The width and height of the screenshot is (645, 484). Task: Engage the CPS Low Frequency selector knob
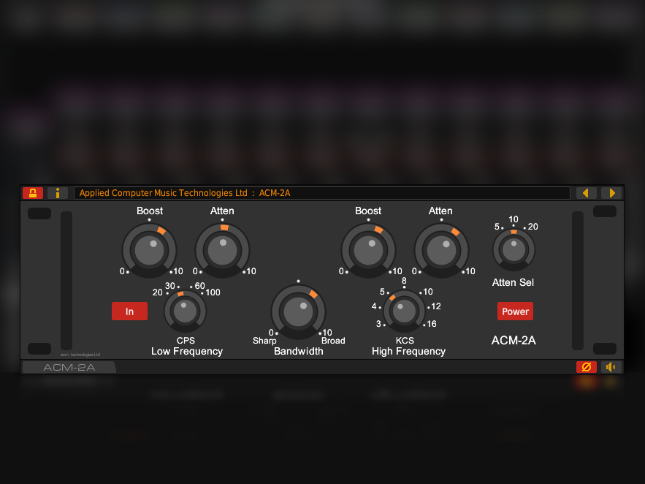click(185, 311)
